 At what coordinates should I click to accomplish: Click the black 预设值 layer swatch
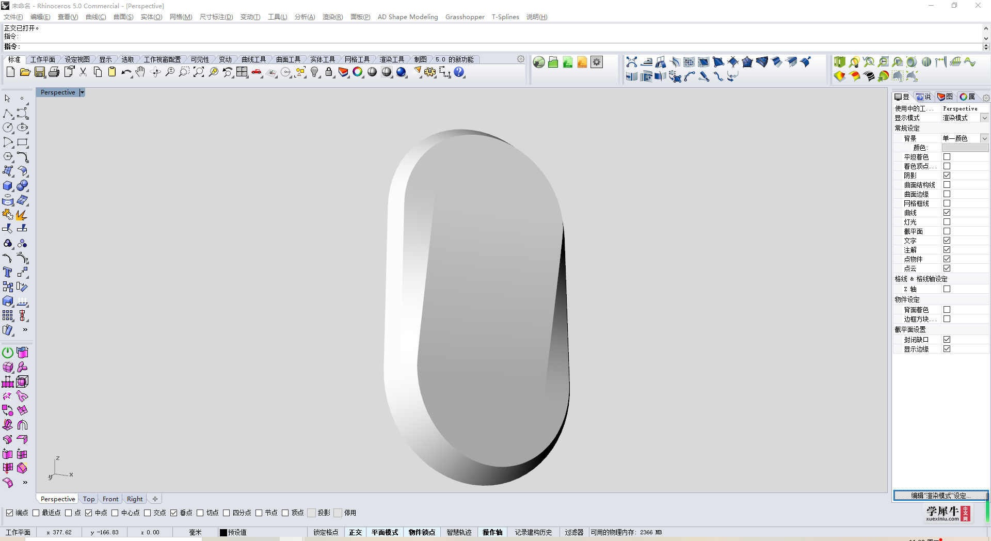point(223,532)
